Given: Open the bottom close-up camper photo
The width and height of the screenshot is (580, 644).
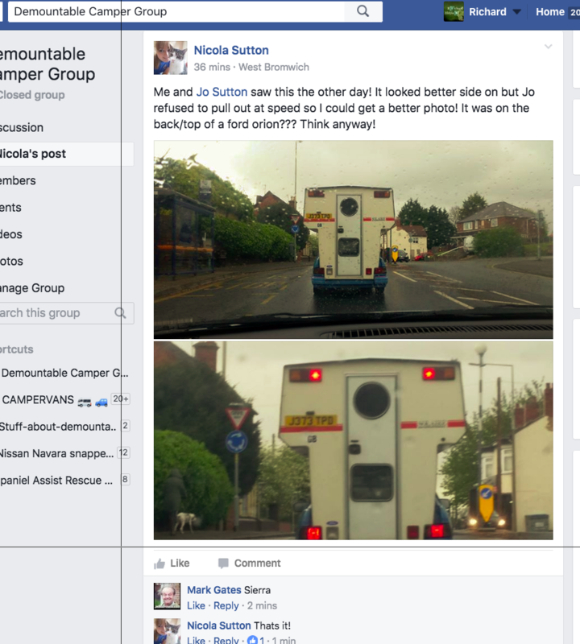Looking at the screenshot, I should pyautogui.click(x=353, y=440).
